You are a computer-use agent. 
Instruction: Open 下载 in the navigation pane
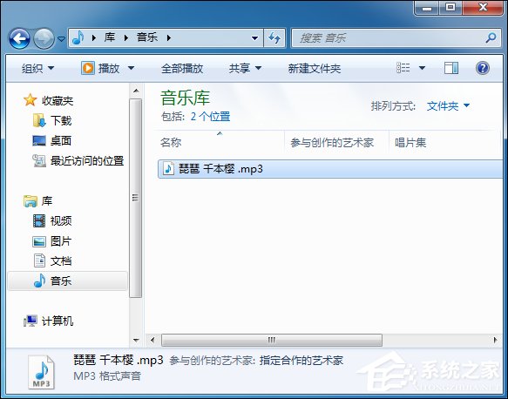tap(61, 120)
